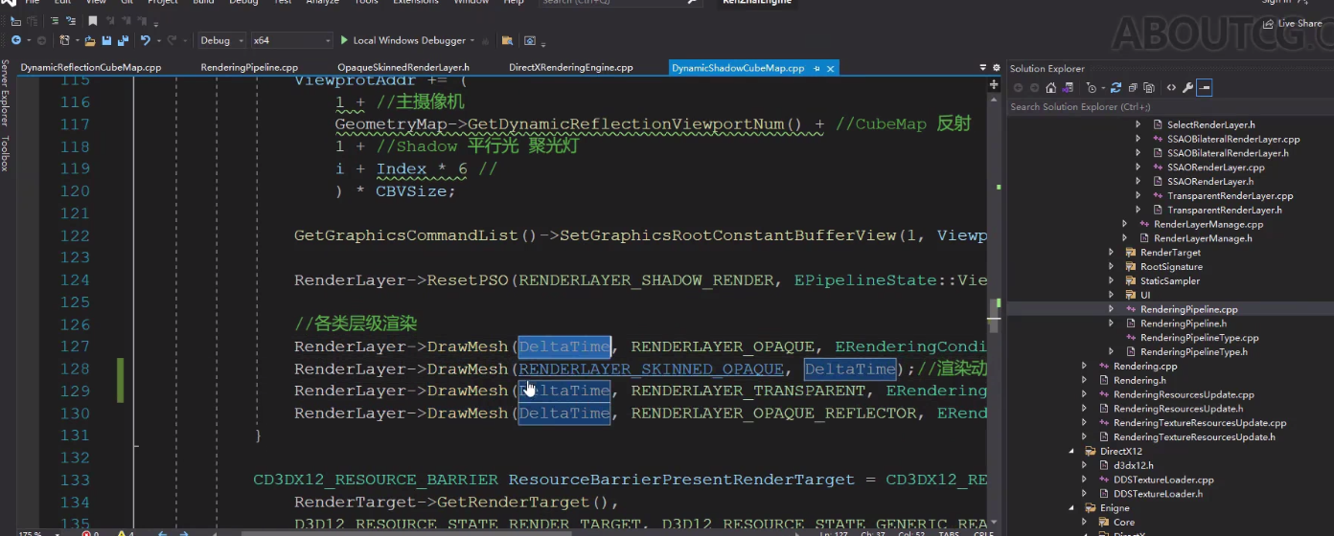Select RenderingPipeline.cpp in Solution Explorer
The height and width of the screenshot is (536, 1334).
(x=1188, y=310)
